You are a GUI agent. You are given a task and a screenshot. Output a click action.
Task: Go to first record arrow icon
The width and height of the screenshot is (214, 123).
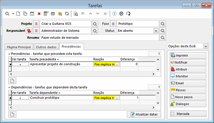pos(83,13)
